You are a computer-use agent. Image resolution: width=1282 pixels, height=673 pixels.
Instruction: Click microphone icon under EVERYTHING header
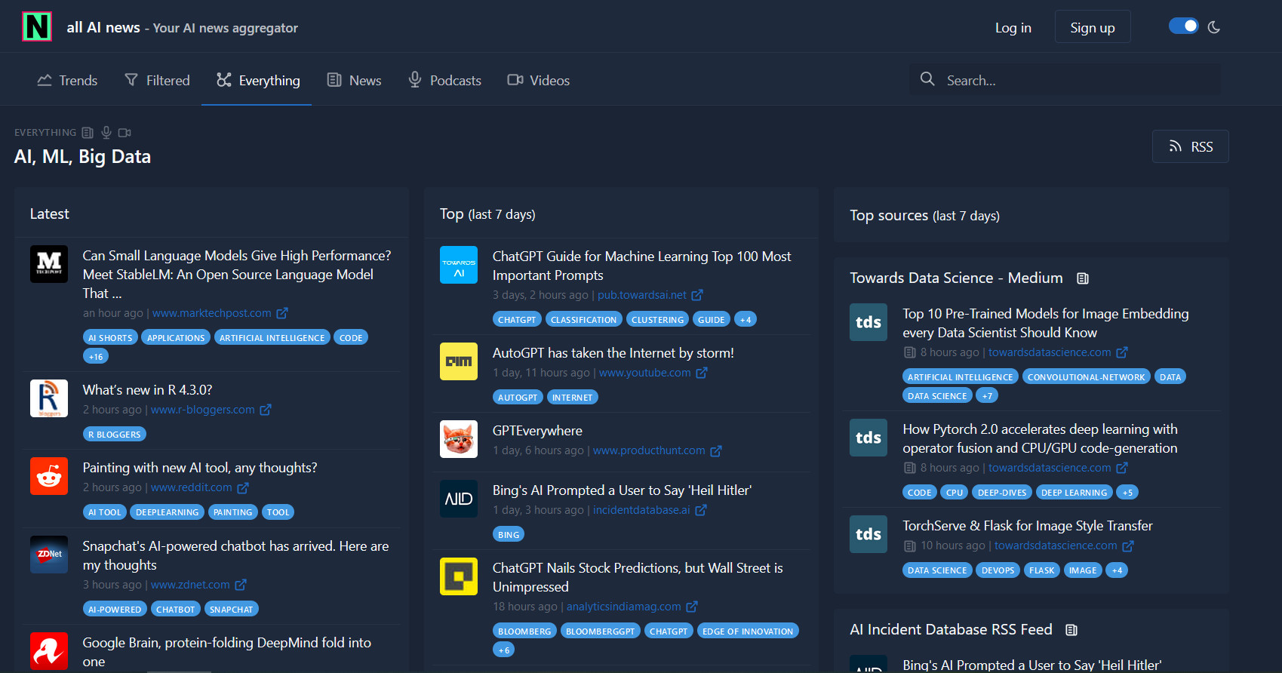point(106,133)
